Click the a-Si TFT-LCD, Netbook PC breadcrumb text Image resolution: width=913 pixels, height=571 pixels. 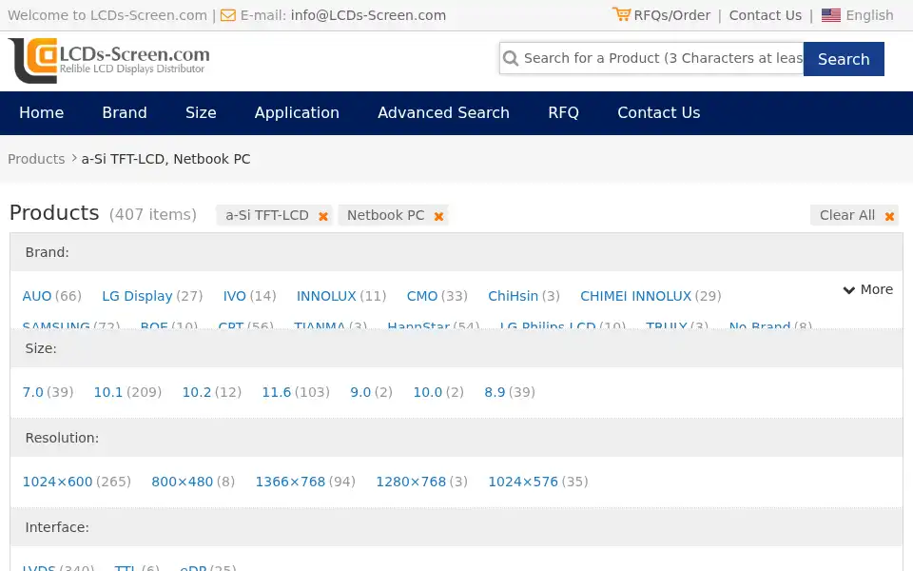pyautogui.click(x=165, y=159)
